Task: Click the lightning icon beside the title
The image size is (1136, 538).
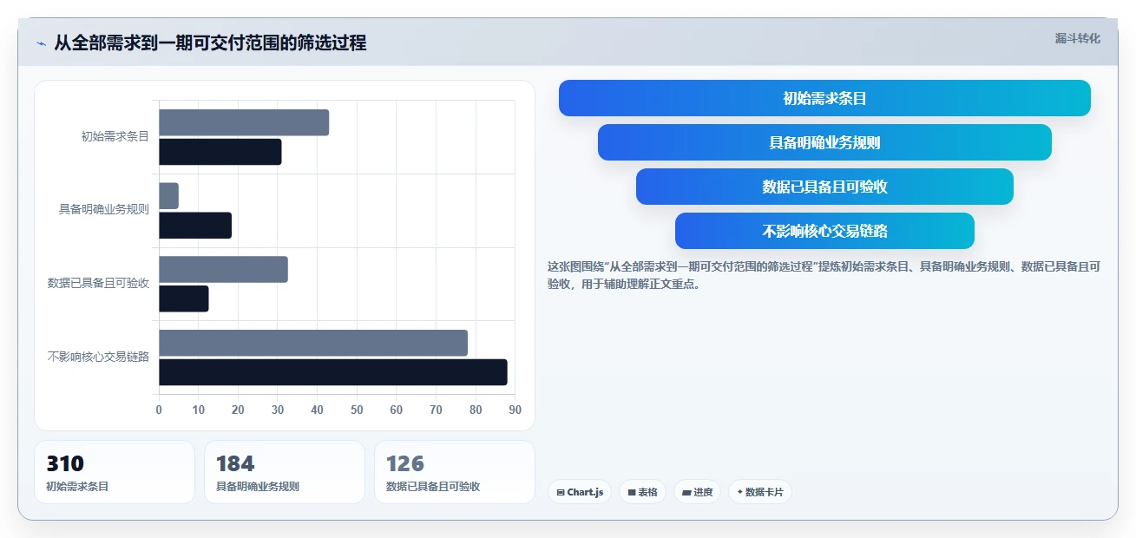Action: (41, 43)
